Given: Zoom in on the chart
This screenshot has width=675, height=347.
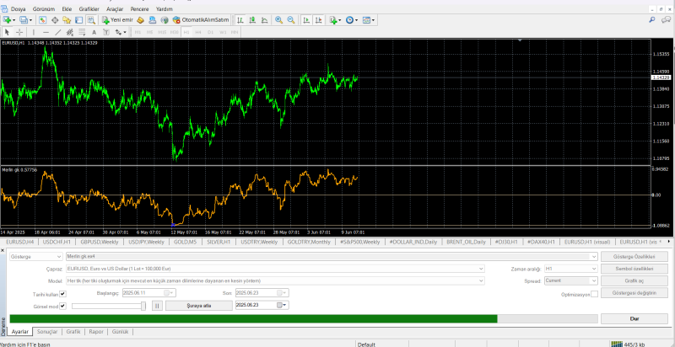Looking at the screenshot, I should pos(278,19).
